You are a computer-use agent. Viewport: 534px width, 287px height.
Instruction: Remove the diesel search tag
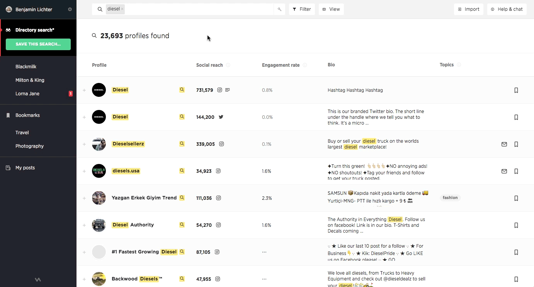pyautogui.click(x=122, y=9)
